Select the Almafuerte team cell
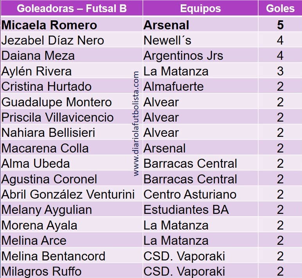Viewport: 302px width, 278px height. tap(173, 86)
